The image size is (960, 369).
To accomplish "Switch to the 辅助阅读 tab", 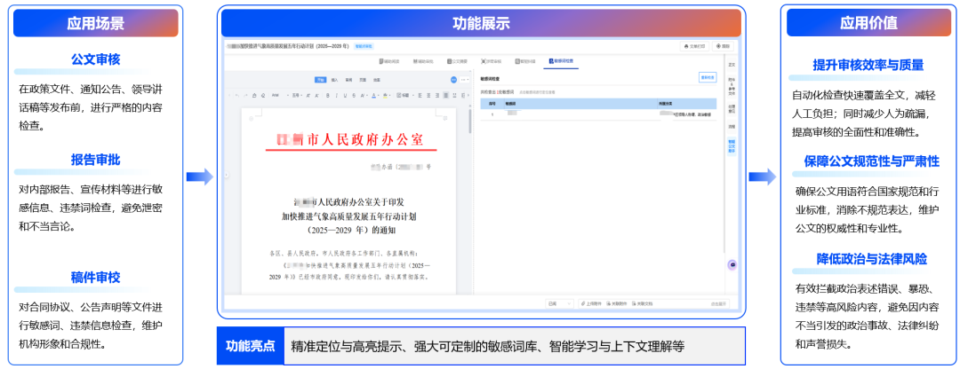I will click(x=388, y=61).
